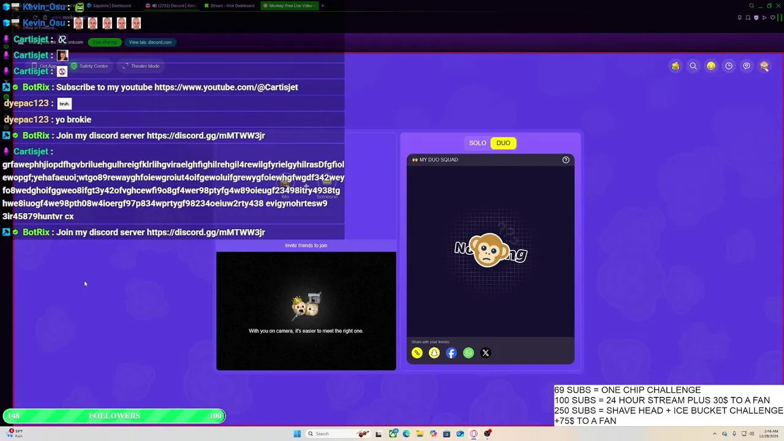Screen dimensions: 784x441
Task: Select DUO mode
Action: [503, 143]
